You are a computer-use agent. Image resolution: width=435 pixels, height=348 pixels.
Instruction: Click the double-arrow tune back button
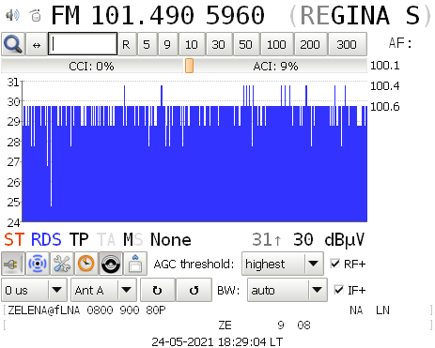tap(37, 44)
